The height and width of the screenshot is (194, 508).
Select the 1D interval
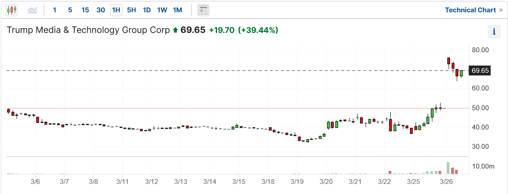(x=147, y=10)
